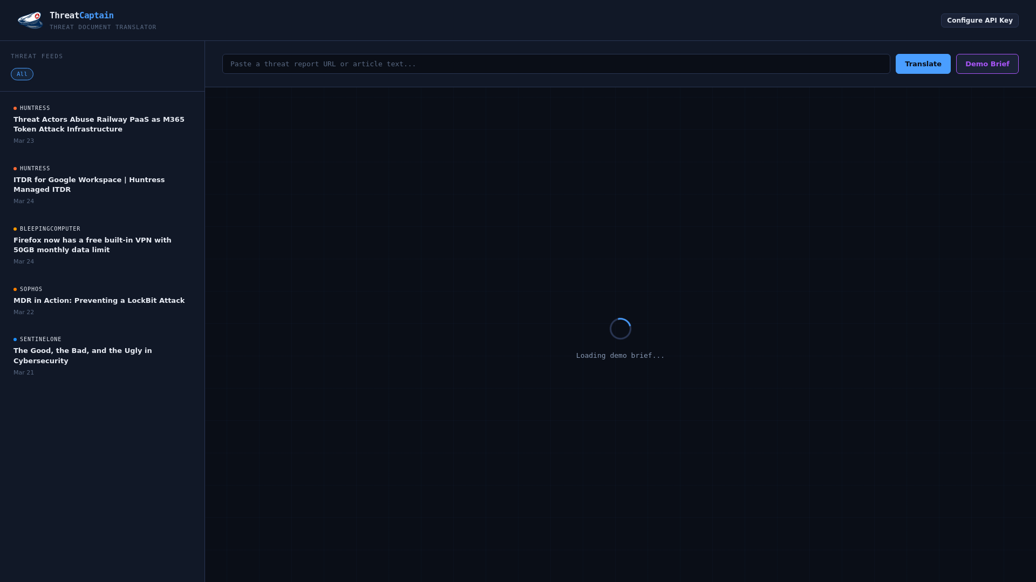Screen dimensions: 1036x582
Task: Load the Demo Brief
Action: tap(987, 64)
